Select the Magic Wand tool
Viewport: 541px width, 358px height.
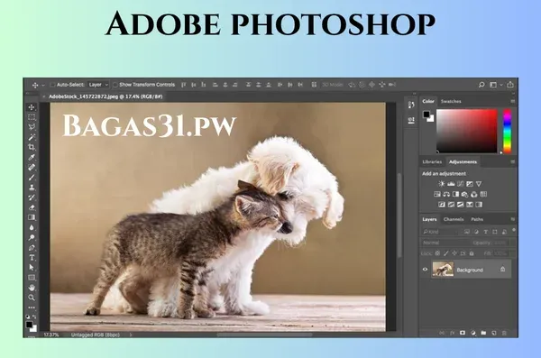[x=32, y=137]
